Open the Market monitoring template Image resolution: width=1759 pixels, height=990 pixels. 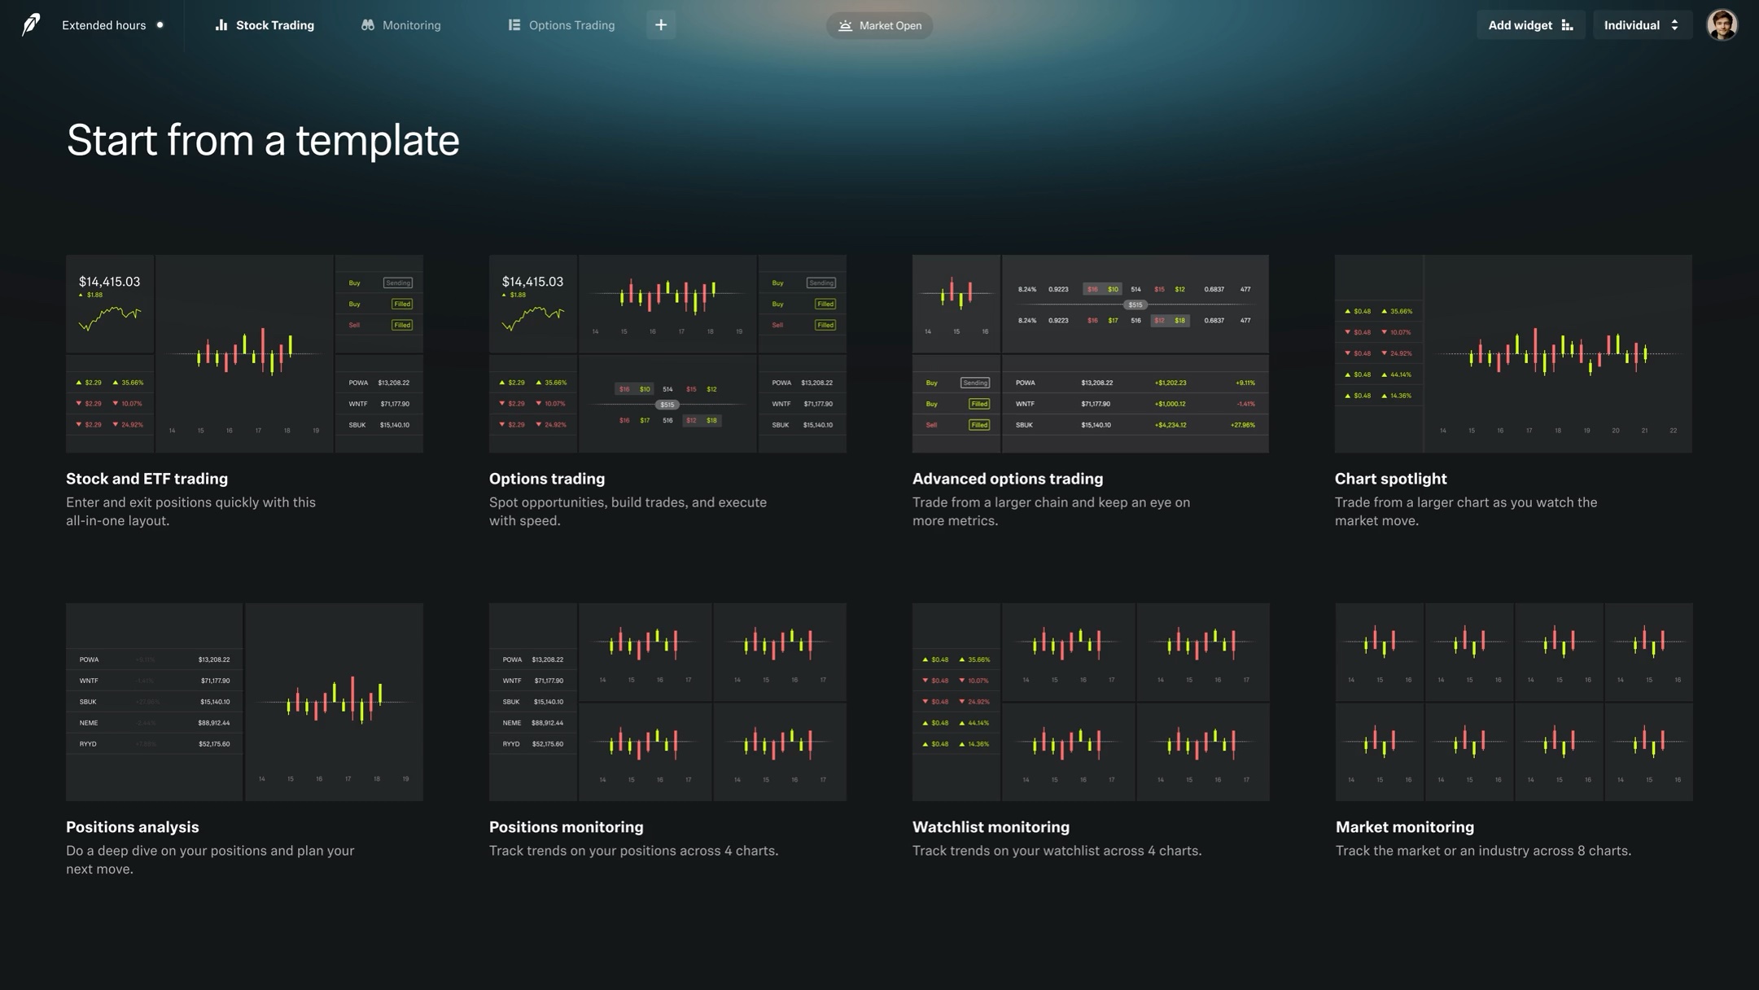pos(1514,701)
